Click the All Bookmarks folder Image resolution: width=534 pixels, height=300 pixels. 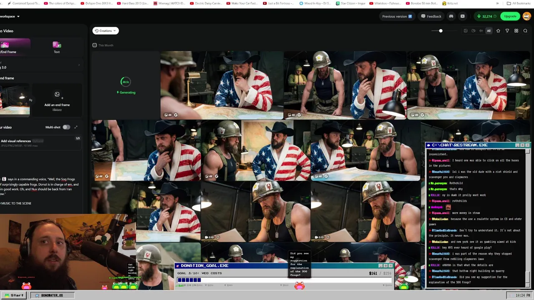pos(519,3)
